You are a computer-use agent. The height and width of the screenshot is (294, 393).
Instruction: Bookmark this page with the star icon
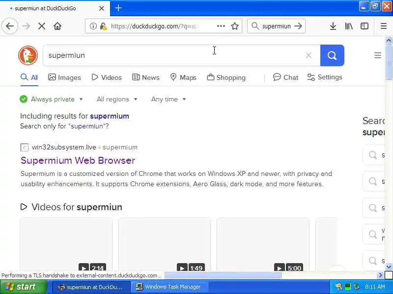235,26
